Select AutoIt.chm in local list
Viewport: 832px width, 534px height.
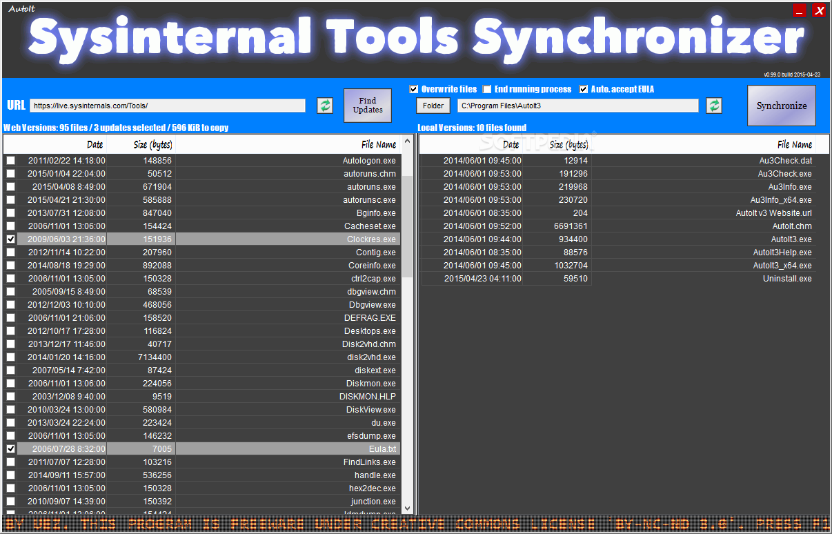tap(617, 226)
